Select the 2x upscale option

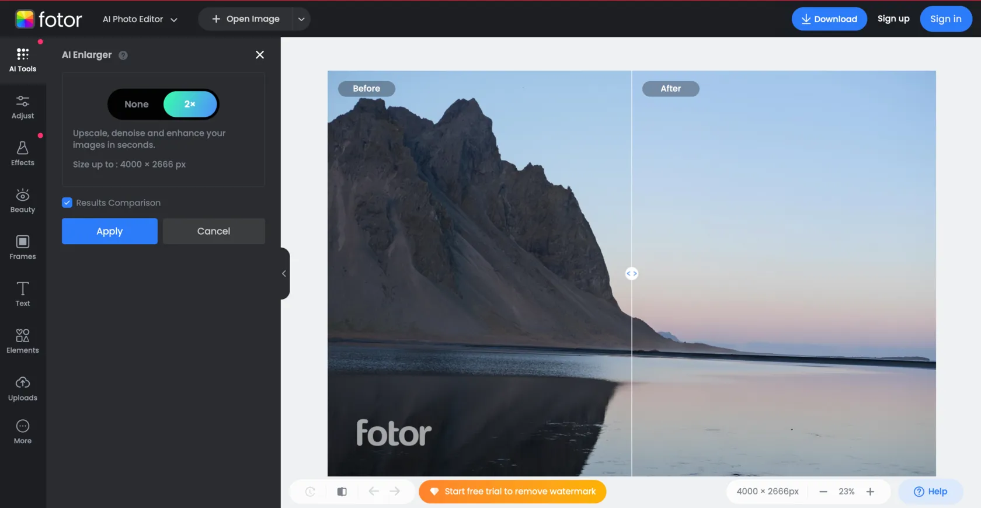[x=190, y=105]
